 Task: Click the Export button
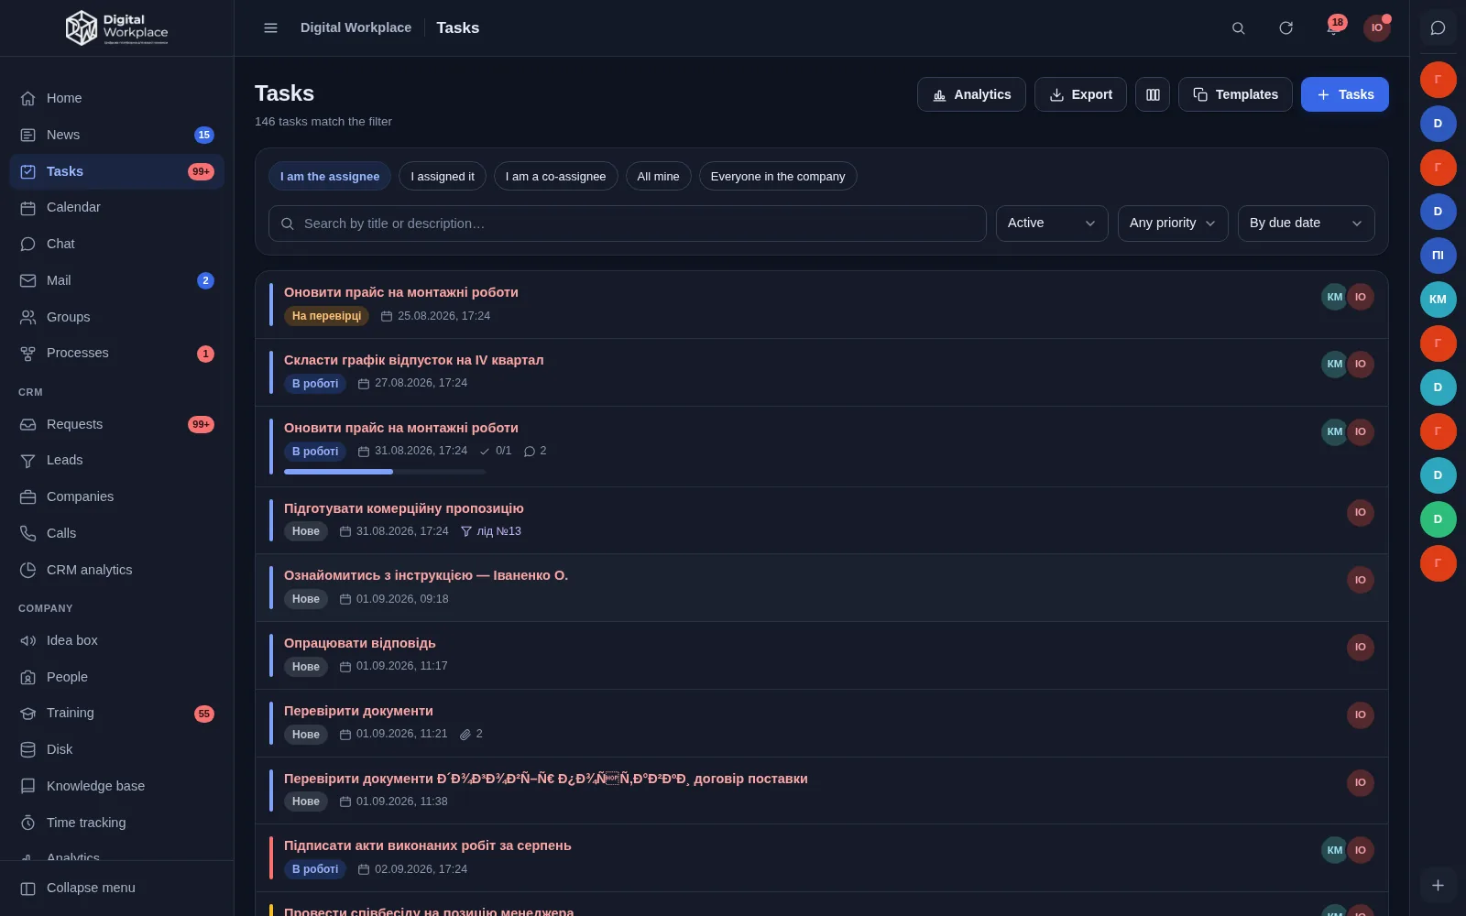click(1080, 94)
